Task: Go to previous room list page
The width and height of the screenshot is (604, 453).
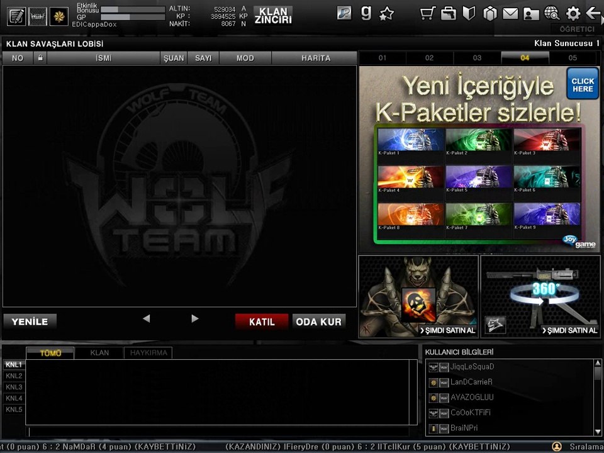Action: pos(147,318)
